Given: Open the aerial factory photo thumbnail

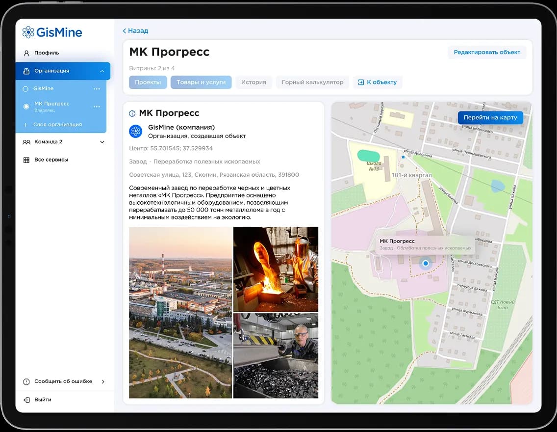Looking at the screenshot, I should 180,312.
